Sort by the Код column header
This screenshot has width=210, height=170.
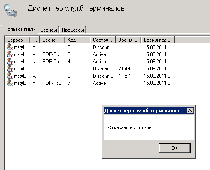click(77, 40)
